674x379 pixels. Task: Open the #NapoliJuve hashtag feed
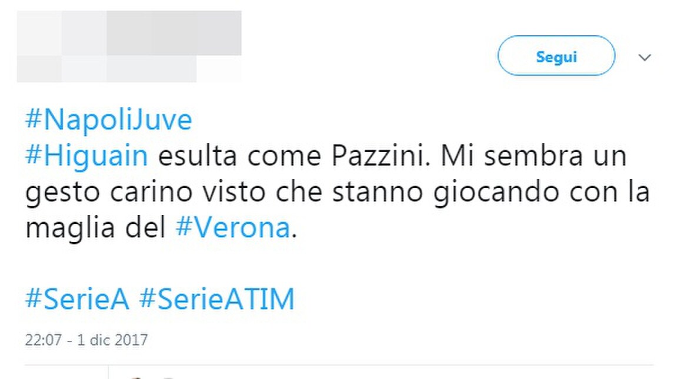click(x=107, y=119)
